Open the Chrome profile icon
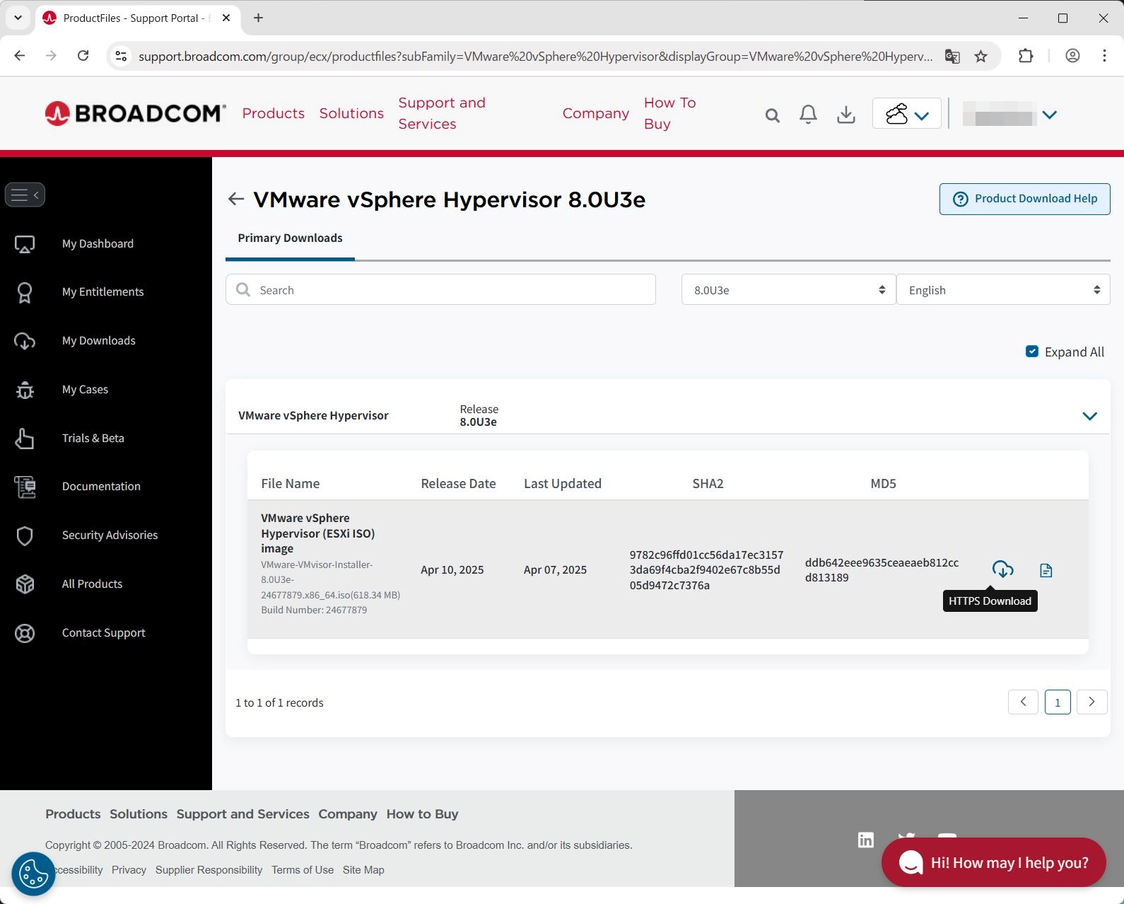Viewport: 1124px width, 904px height. [1072, 56]
